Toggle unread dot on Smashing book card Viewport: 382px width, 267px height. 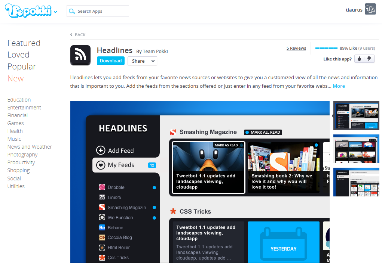point(316,145)
